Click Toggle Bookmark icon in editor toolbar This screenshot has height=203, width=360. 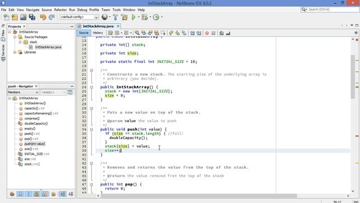tap(184, 33)
